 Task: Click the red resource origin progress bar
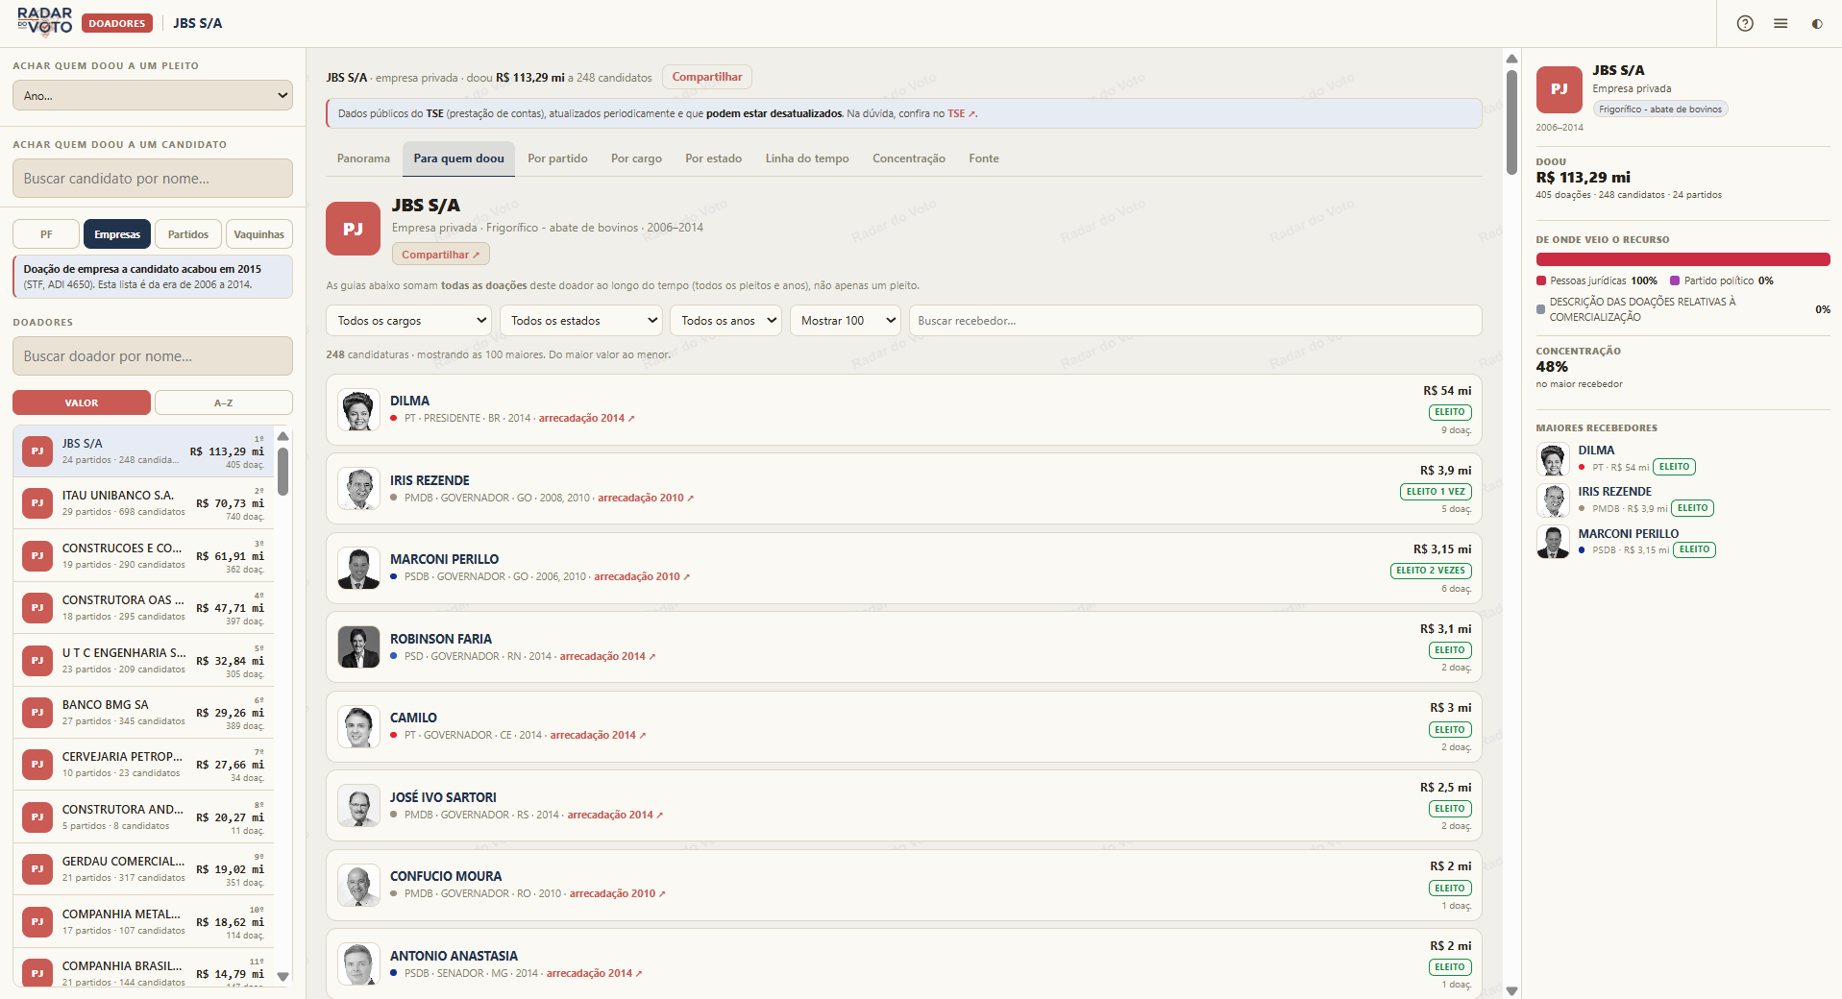point(1682,259)
